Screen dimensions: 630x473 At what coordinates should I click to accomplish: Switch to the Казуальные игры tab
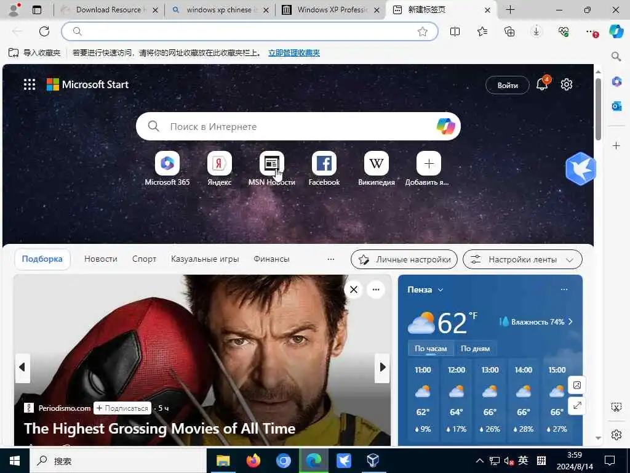[205, 259]
